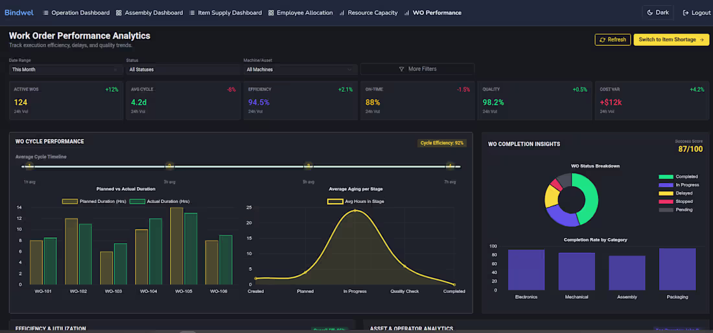The width and height of the screenshot is (713, 333).
Task: Select timeline marker 1 above 1h avg
Action: pos(29,167)
